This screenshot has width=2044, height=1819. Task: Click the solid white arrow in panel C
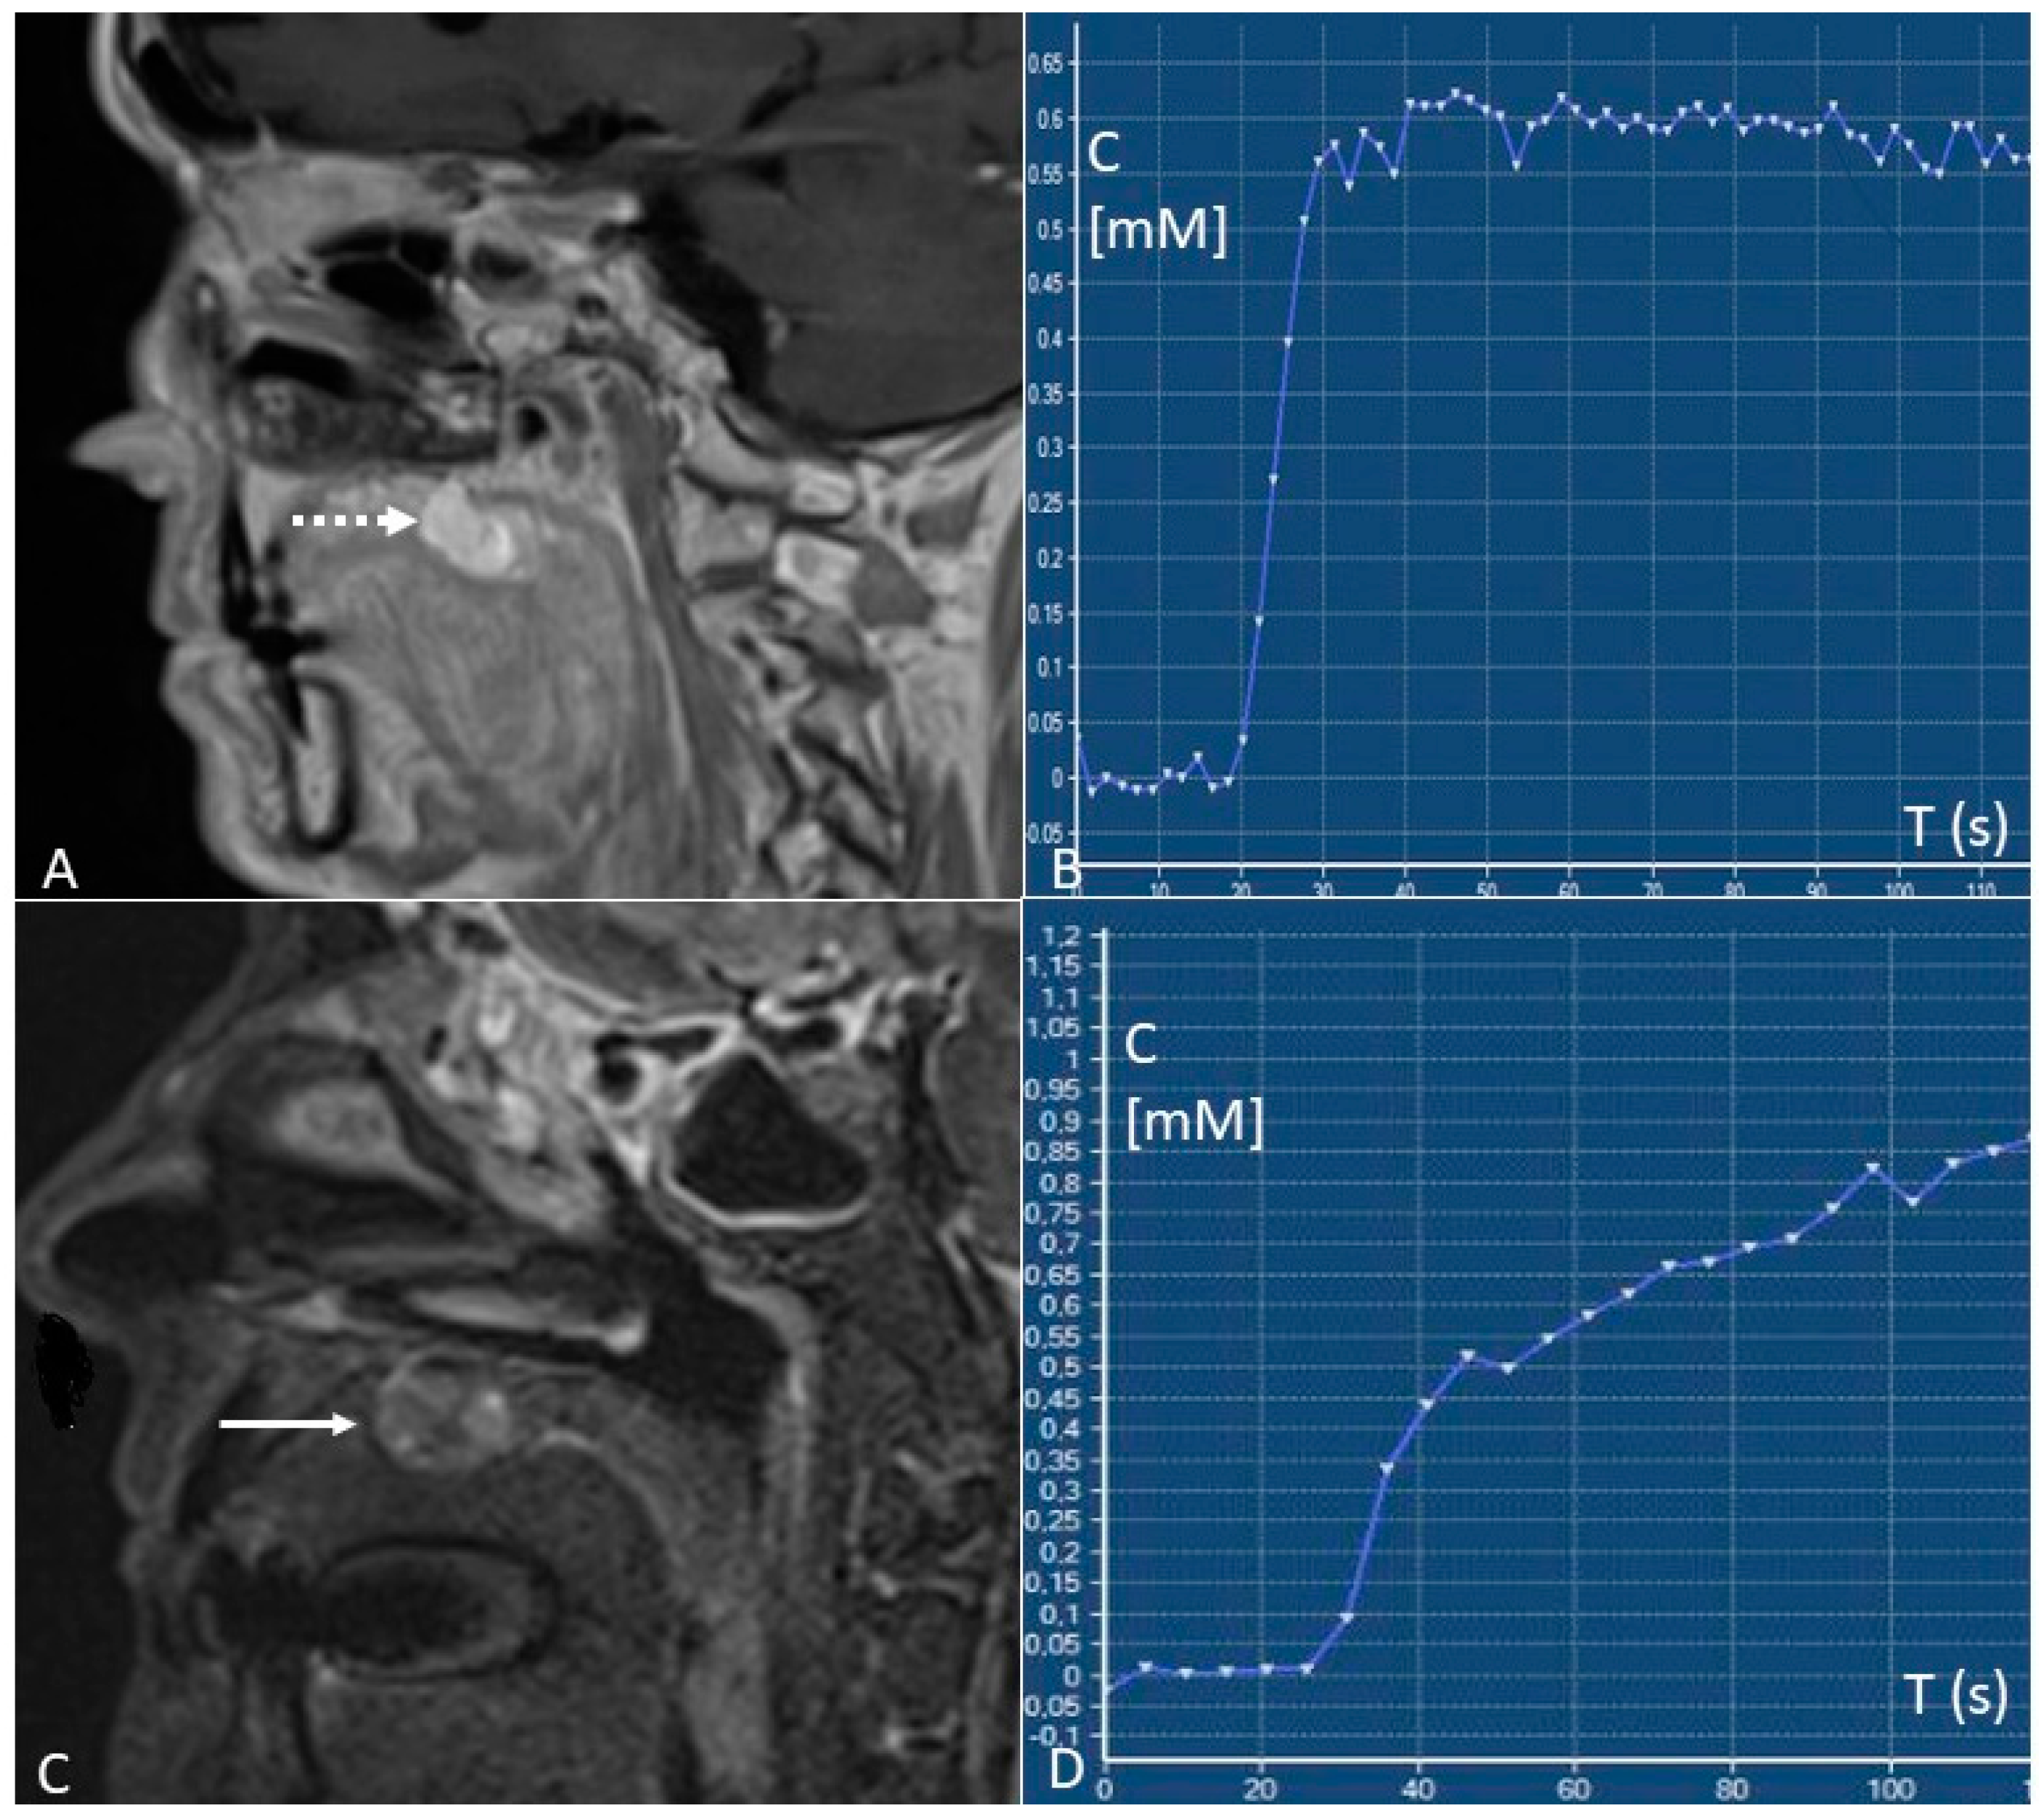pyautogui.click(x=288, y=1423)
